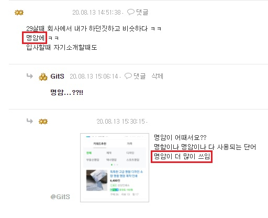Choose the green 전체 category filter
The height and width of the screenshot is (218, 268).
pos(89,153)
